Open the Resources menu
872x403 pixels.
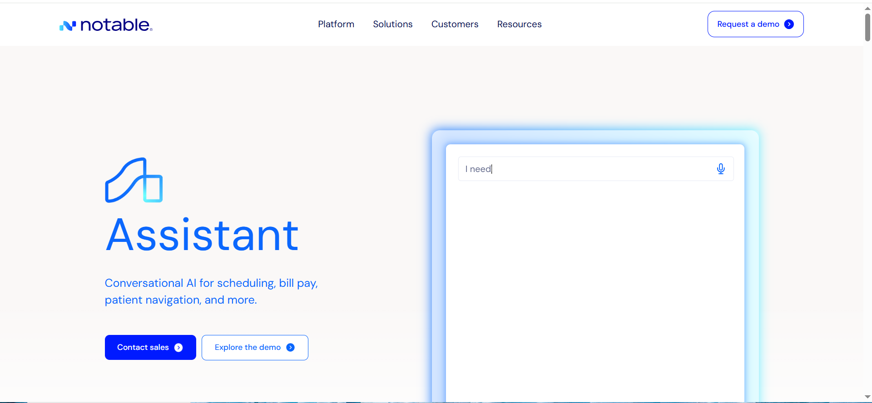pyautogui.click(x=519, y=24)
